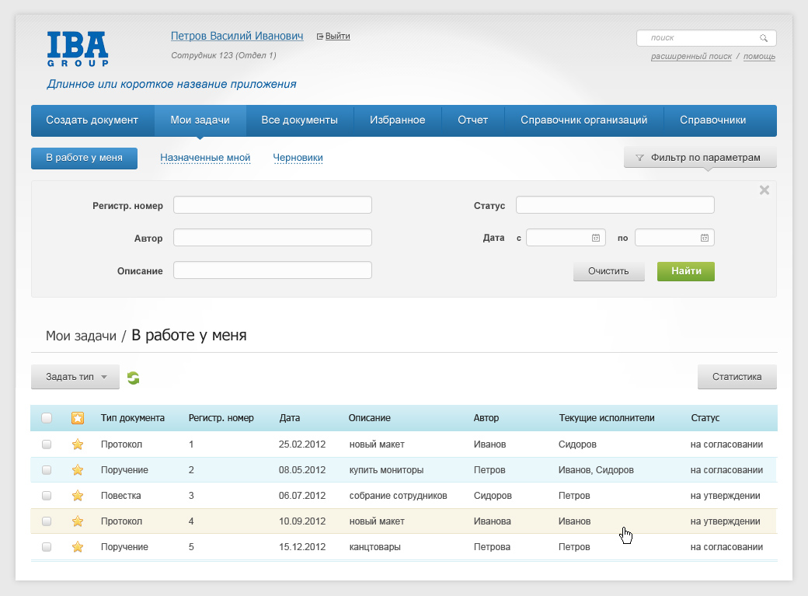
Task: Expand the Задать тип dropdown
Action: (75, 377)
